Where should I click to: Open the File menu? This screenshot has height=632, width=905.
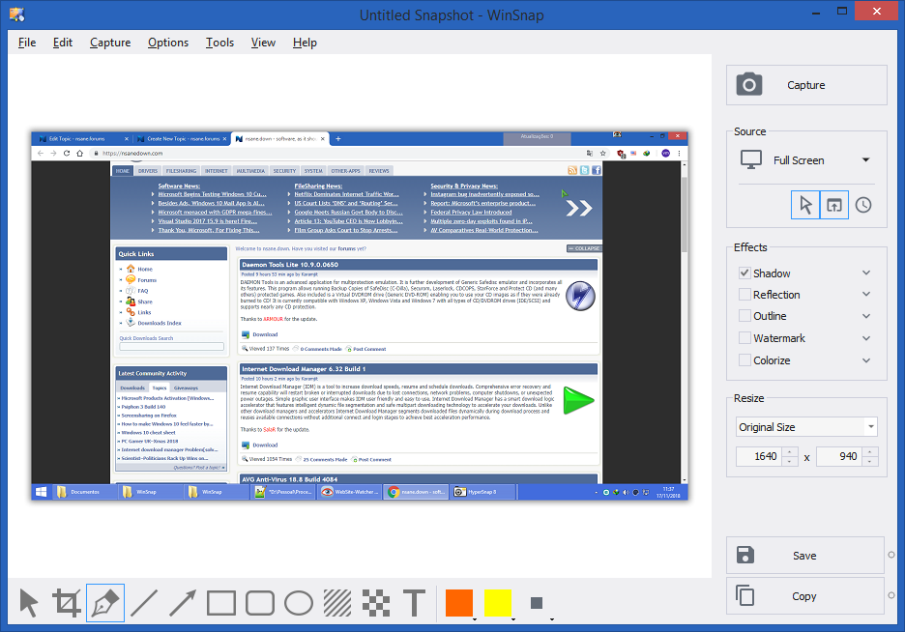27,43
